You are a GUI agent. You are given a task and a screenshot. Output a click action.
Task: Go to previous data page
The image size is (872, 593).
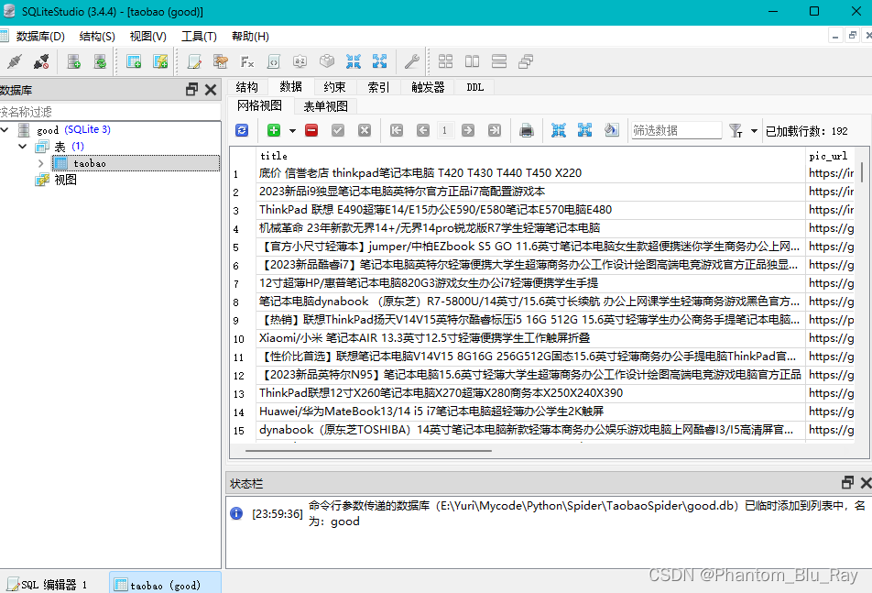[x=423, y=130]
